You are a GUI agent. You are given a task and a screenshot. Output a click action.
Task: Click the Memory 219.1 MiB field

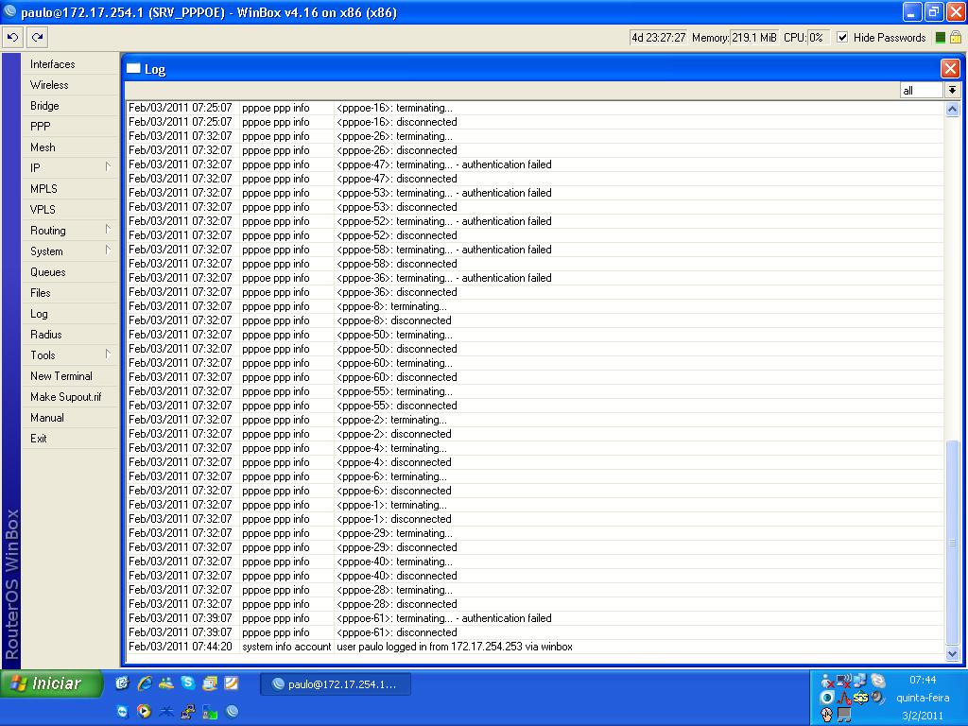coord(753,38)
